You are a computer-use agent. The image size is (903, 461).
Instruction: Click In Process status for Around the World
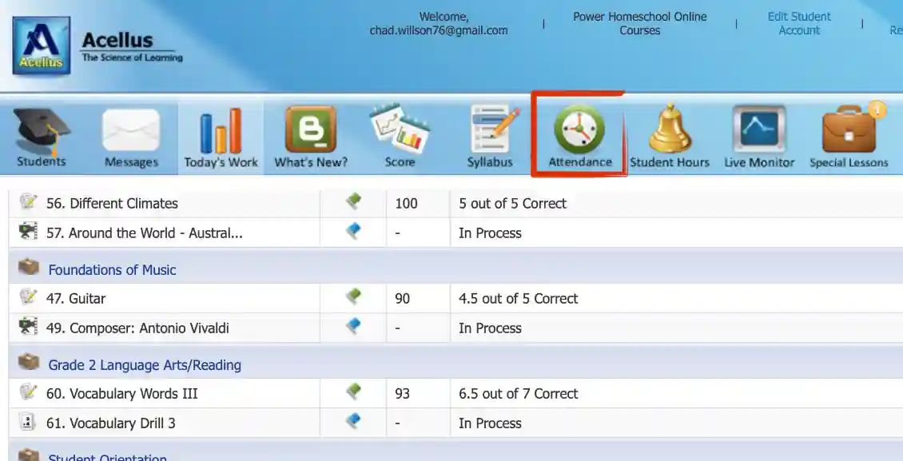pyautogui.click(x=490, y=233)
